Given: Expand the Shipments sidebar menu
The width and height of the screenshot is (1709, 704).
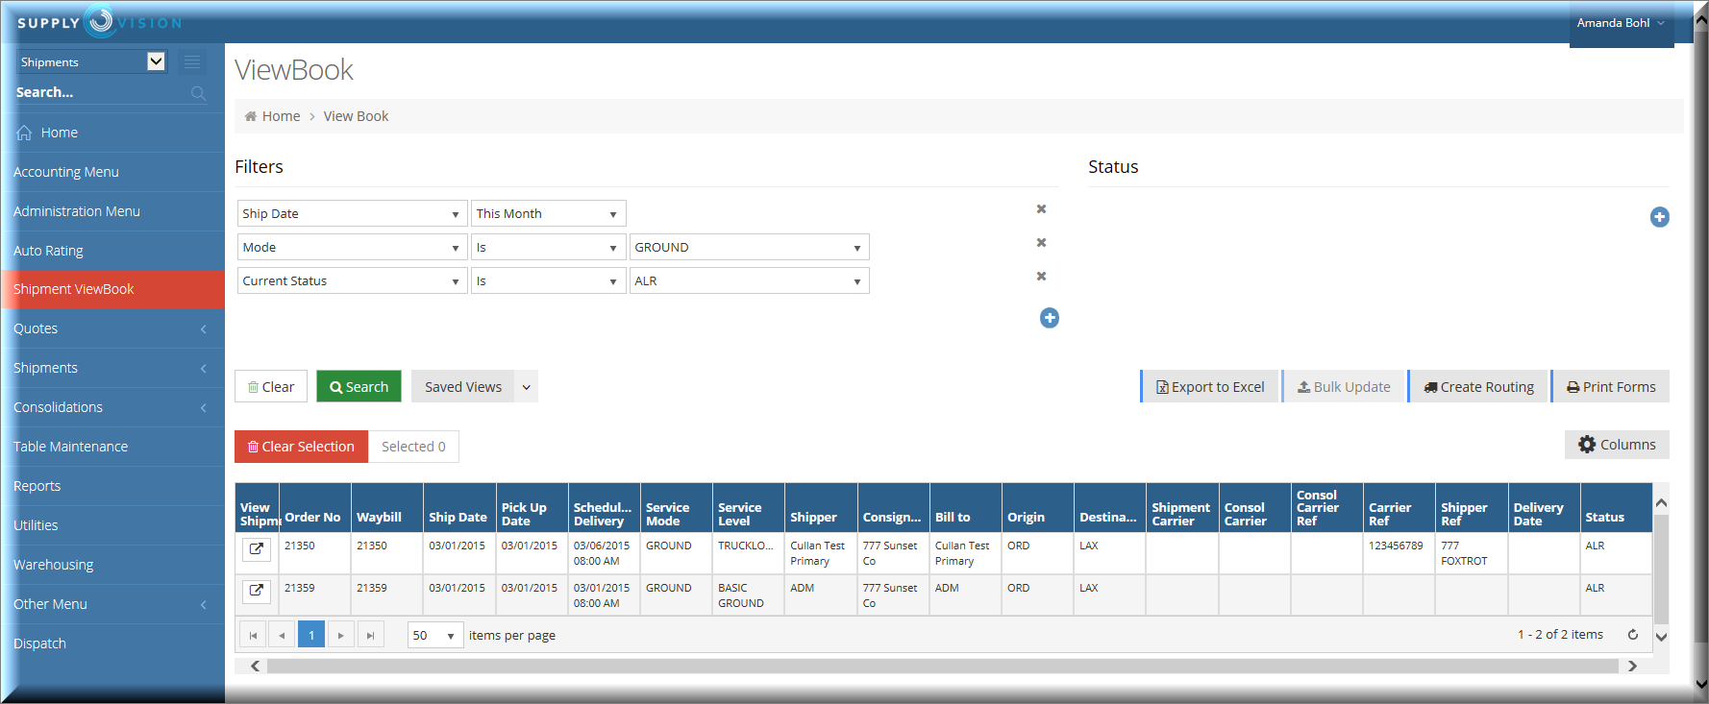Looking at the screenshot, I should point(112,368).
